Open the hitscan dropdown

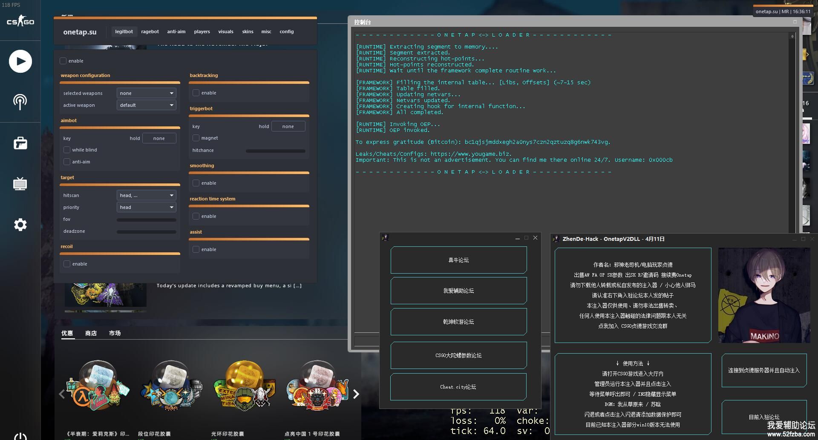coord(146,195)
